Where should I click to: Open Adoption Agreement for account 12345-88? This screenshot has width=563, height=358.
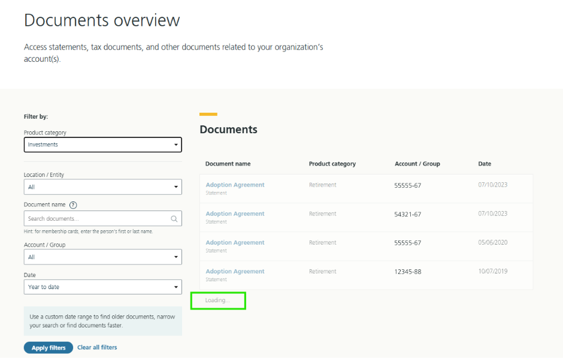[235, 271]
